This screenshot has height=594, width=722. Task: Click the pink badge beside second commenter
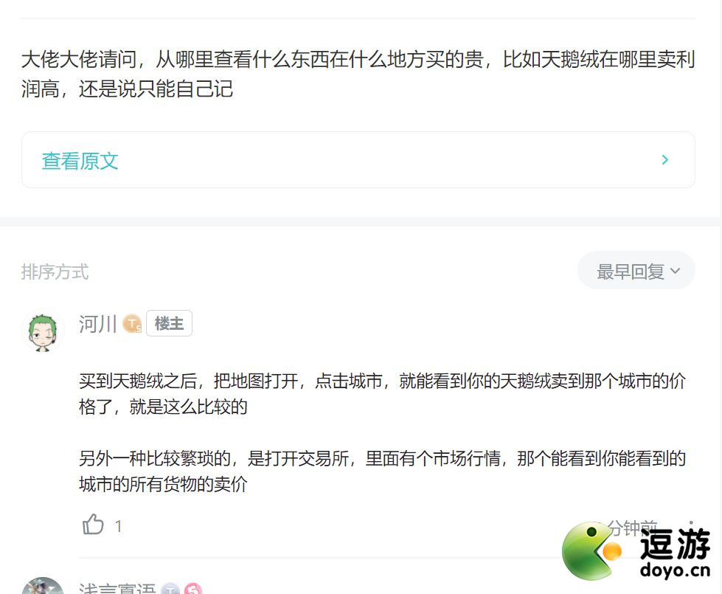(193, 589)
